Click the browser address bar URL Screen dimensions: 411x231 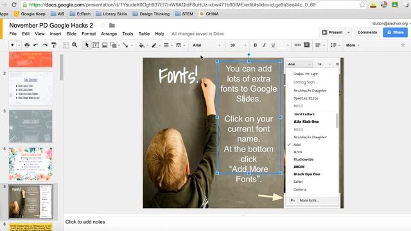(172, 4)
